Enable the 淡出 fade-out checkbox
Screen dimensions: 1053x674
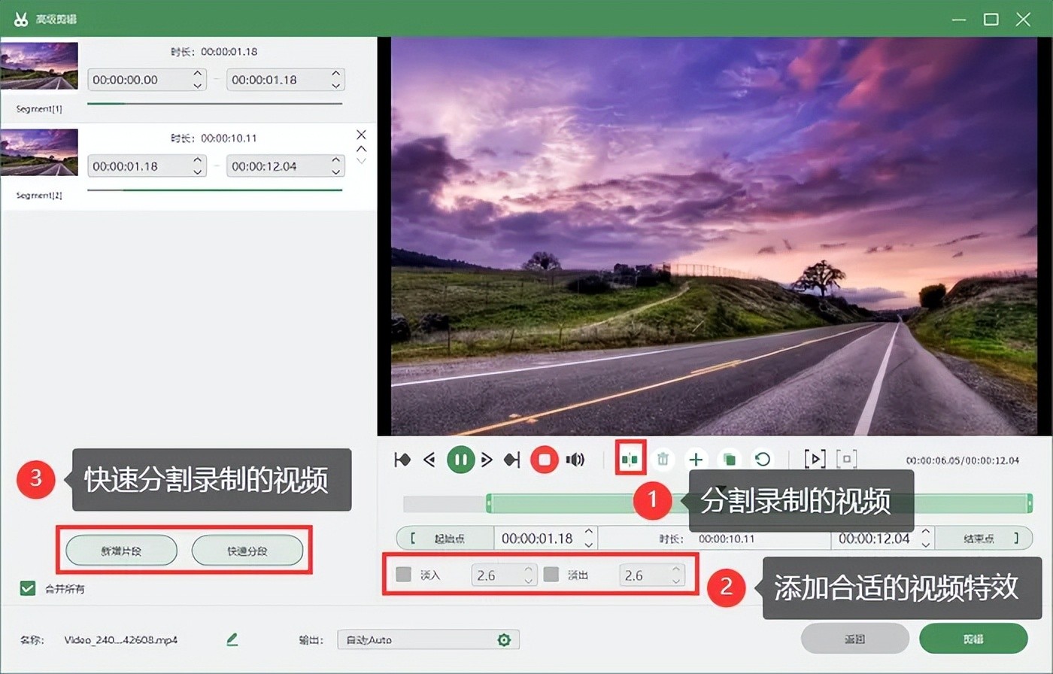[x=551, y=575]
